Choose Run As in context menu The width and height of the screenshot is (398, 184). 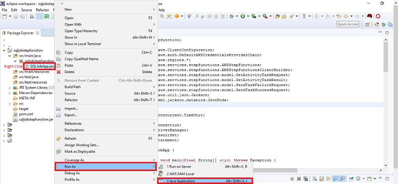pos(106,167)
